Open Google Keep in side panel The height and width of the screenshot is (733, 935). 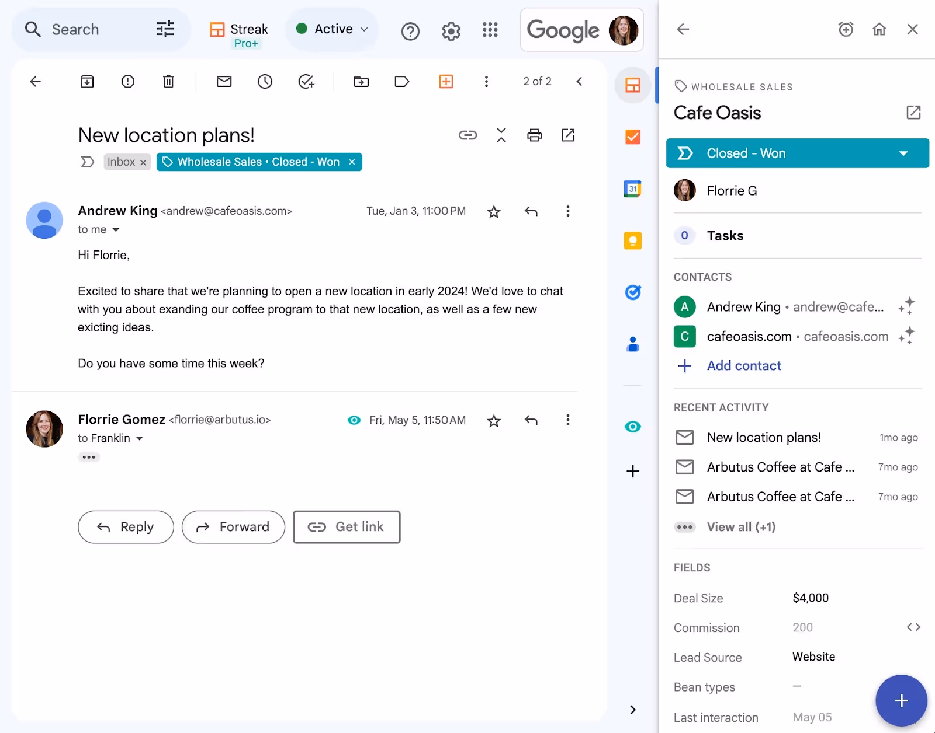pos(633,240)
